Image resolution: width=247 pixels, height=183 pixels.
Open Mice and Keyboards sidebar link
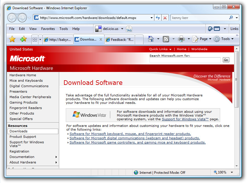pos(26,81)
